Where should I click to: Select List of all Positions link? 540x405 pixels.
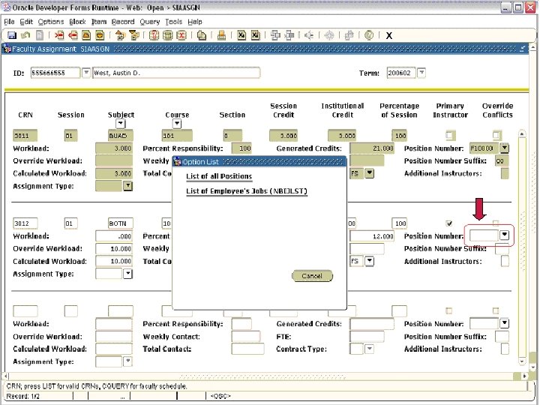point(219,177)
